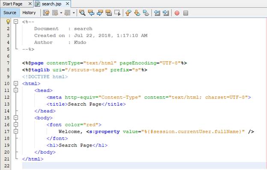Screen dimensions: 267x170
Task: Click the meta http-equiv line
Action: pos(148,97)
